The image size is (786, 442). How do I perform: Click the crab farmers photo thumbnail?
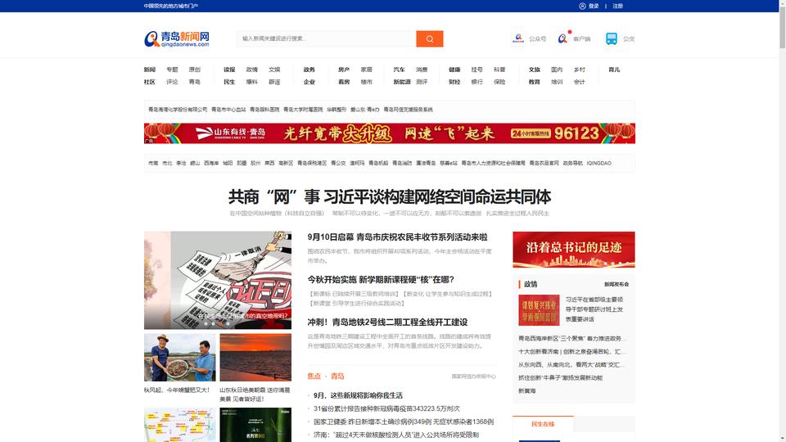179,358
